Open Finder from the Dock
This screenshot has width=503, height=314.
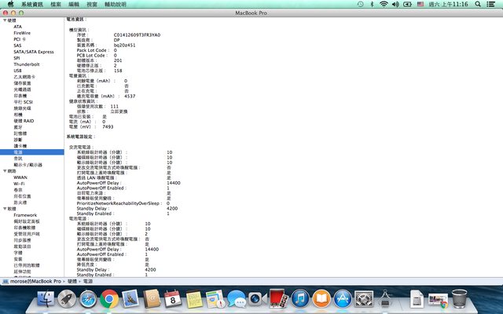[x=46, y=298]
